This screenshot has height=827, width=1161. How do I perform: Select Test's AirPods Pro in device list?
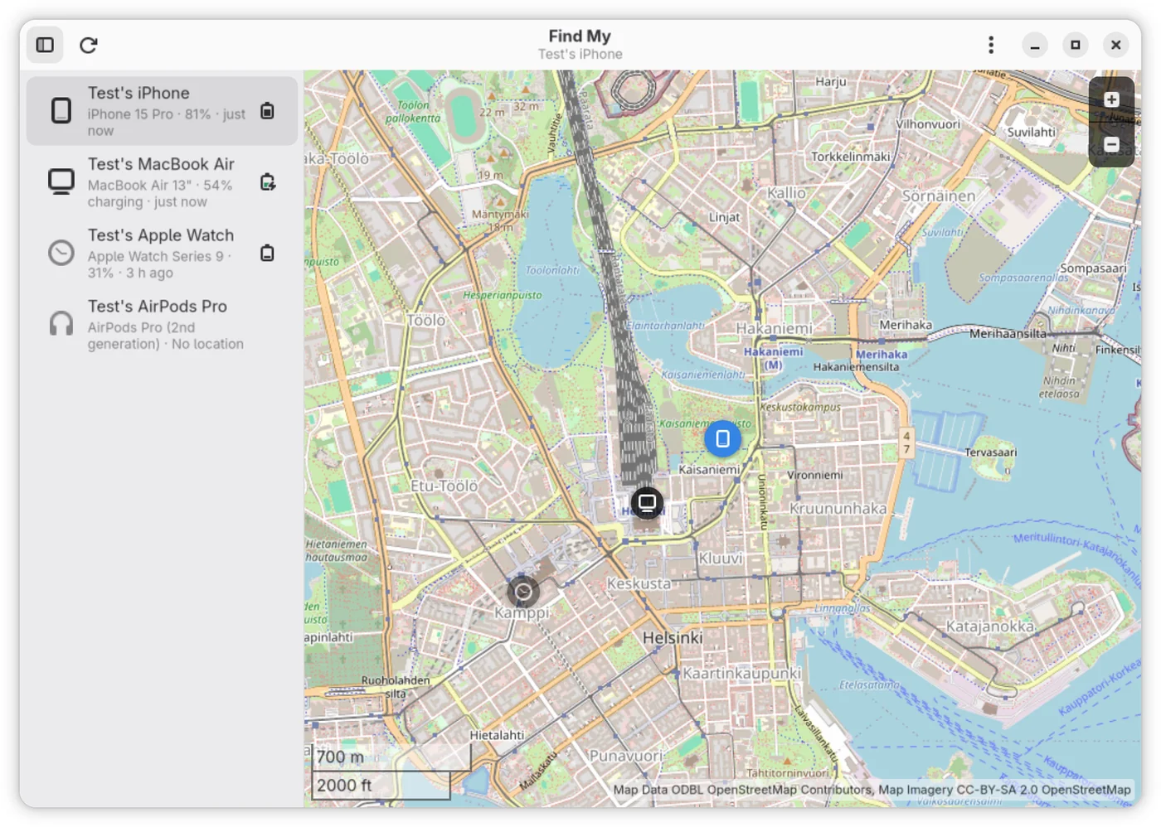tap(162, 324)
